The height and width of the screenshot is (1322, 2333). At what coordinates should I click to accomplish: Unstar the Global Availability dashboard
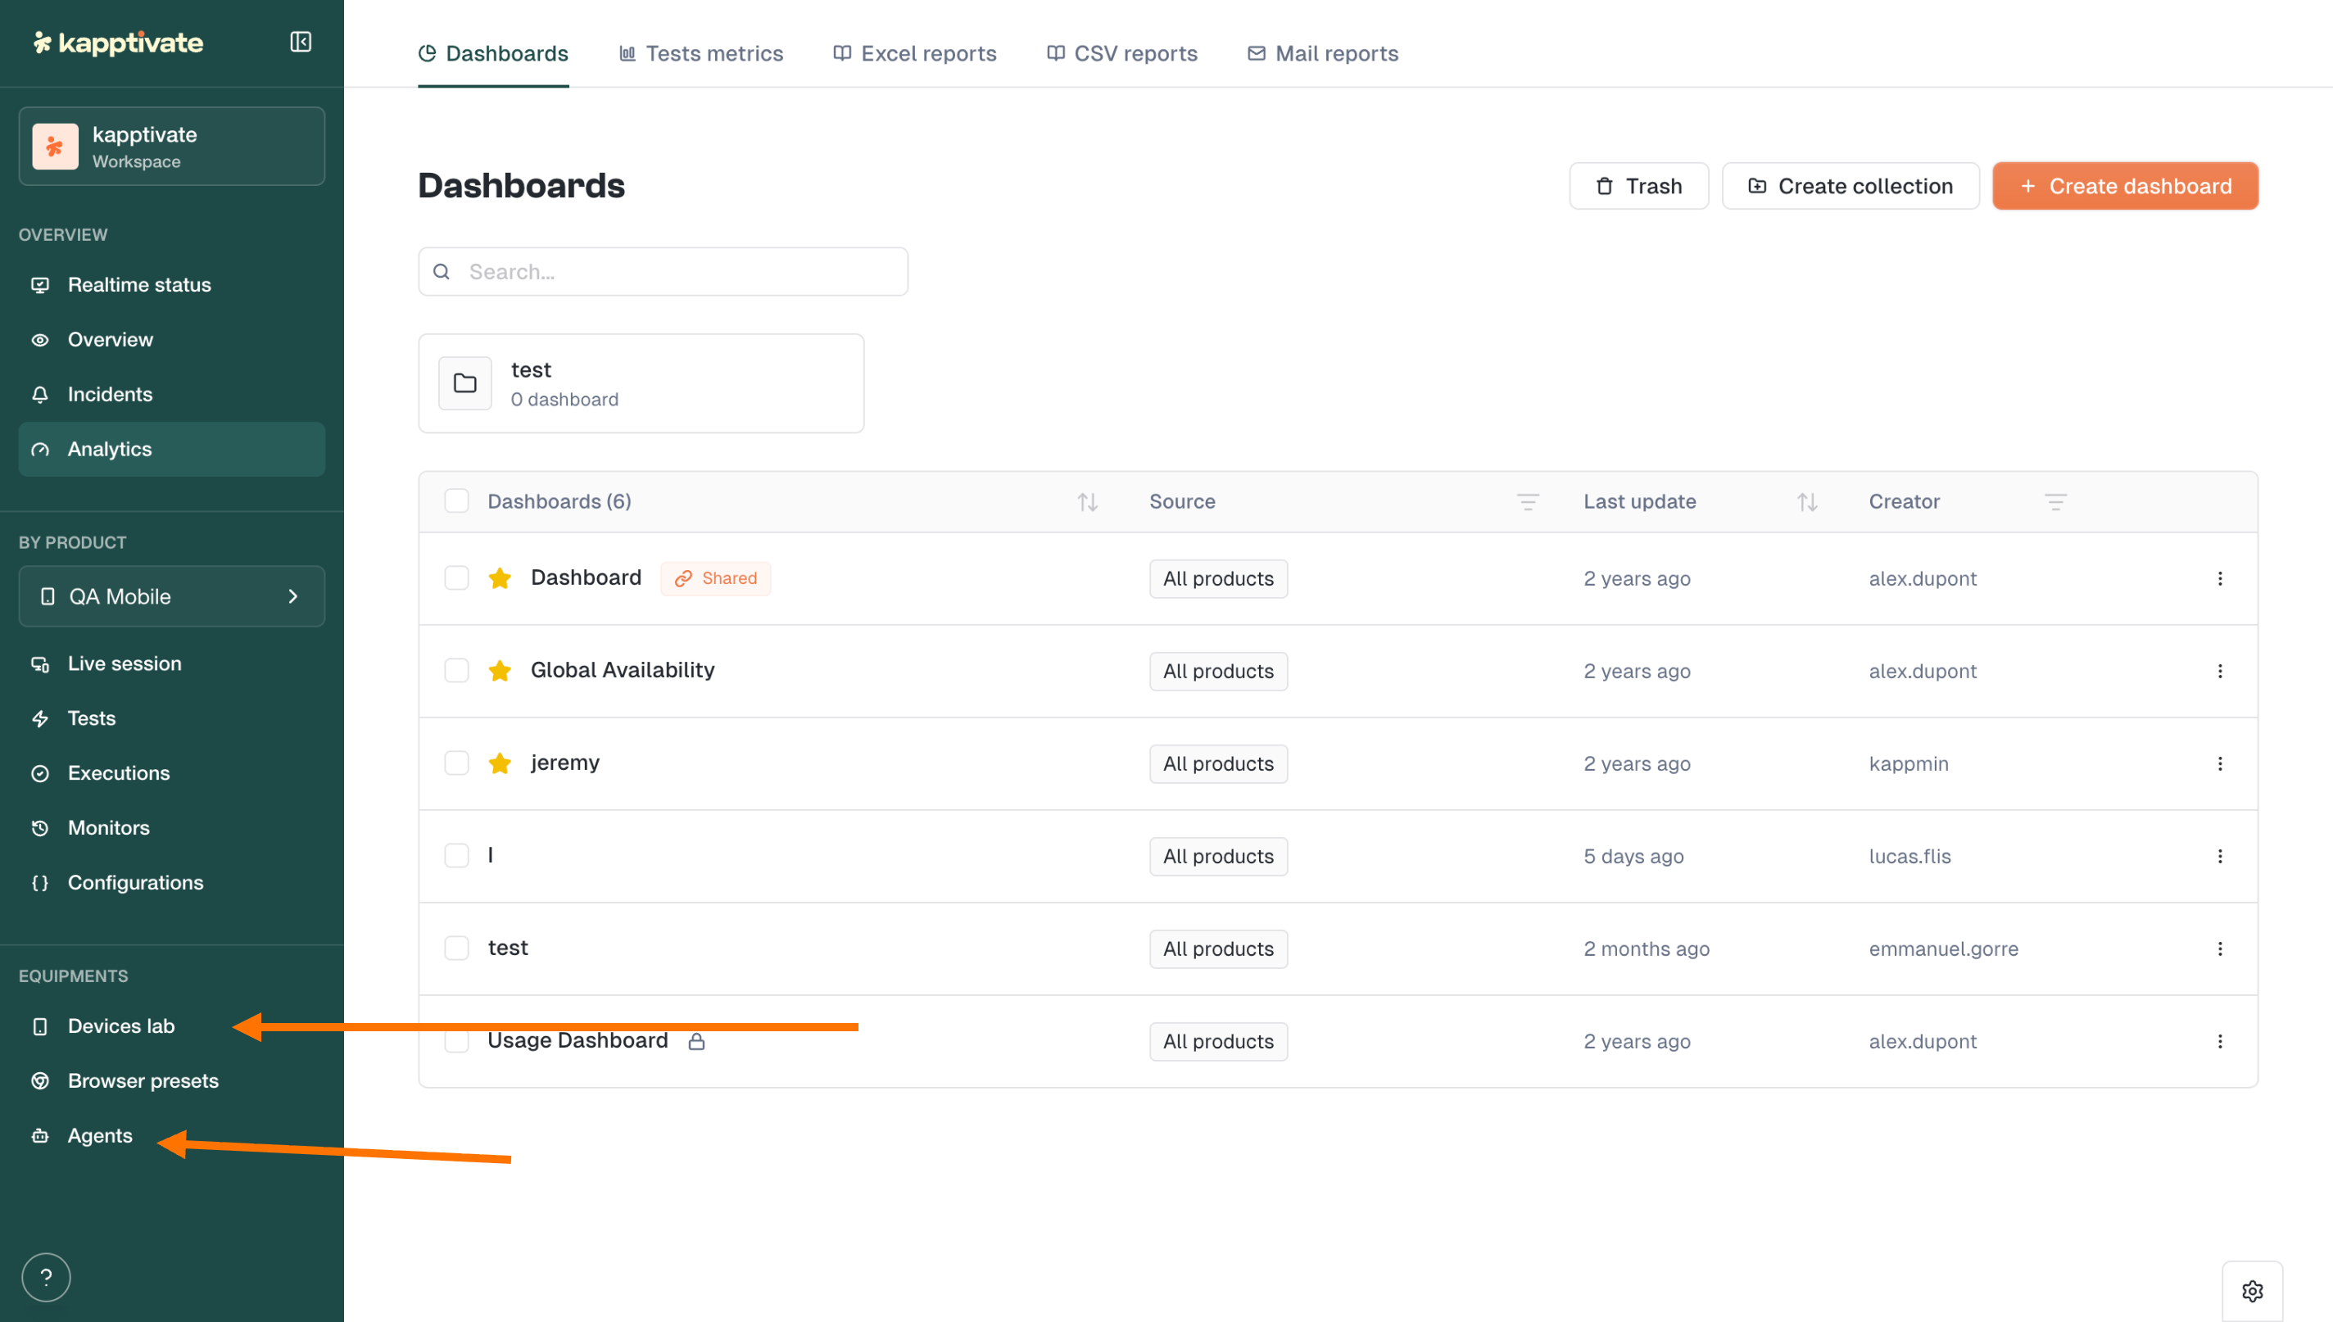(499, 671)
